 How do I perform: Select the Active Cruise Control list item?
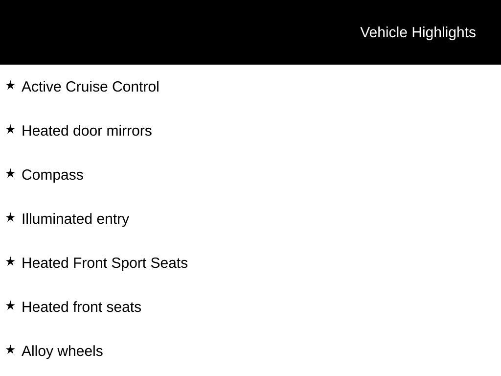click(x=91, y=87)
